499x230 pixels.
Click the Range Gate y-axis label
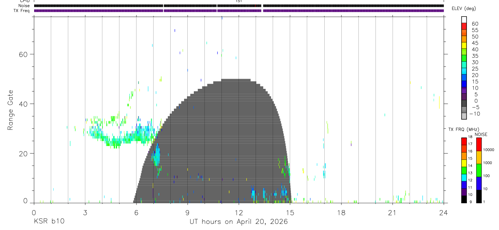[x=10, y=110]
